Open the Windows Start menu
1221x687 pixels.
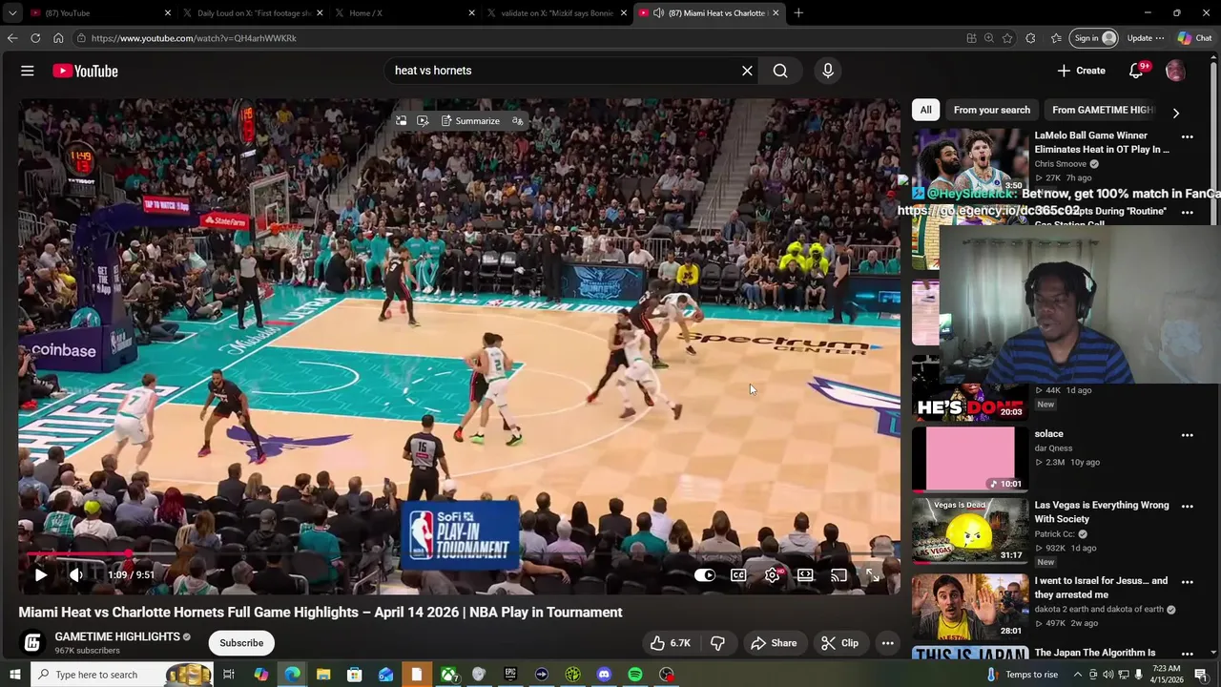click(15, 675)
